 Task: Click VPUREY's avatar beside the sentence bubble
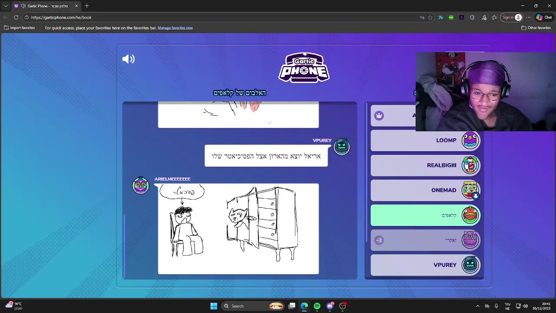(x=341, y=147)
